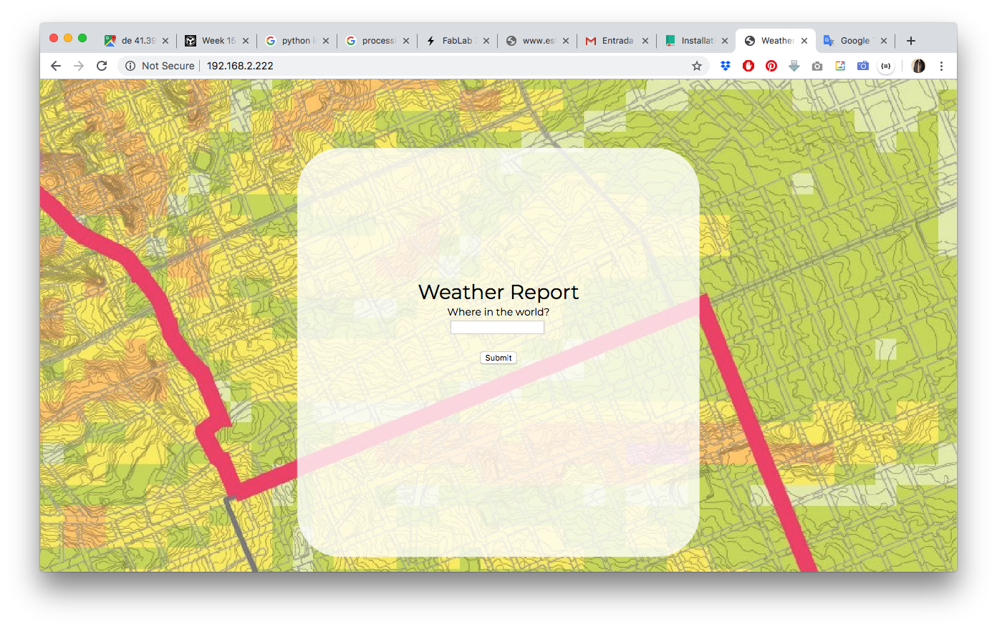Click the red stop-hand ad blocker extension
This screenshot has height=629, width=997.
pos(748,66)
